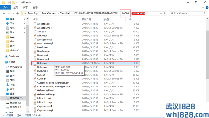Click the Properties checkmark toolbar icon
Screen dimensions: 209x118
[x=9, y=2]
